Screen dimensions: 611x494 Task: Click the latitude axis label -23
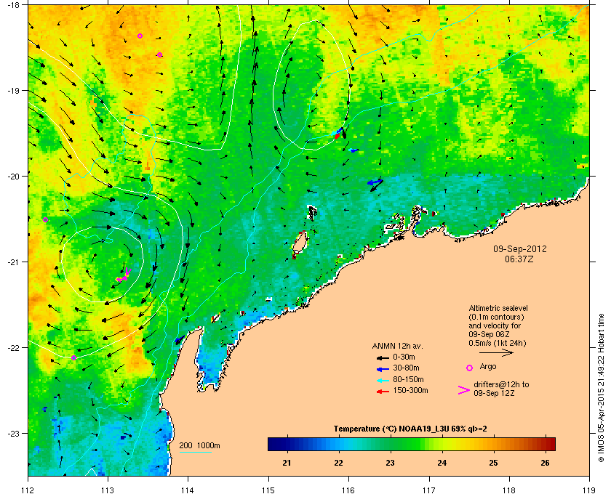coord(13,433)
